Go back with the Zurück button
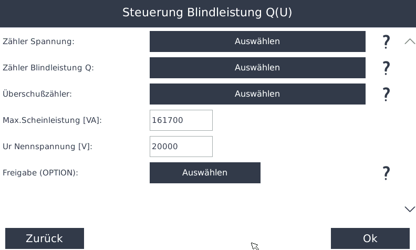Viewport: 416px width, 250px height. 45,238
